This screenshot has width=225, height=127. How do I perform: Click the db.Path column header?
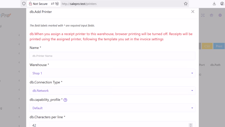coord(215,65)
